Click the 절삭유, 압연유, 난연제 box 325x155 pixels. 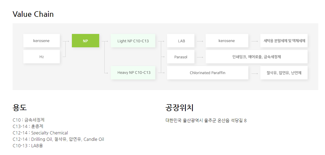point(284,73)
